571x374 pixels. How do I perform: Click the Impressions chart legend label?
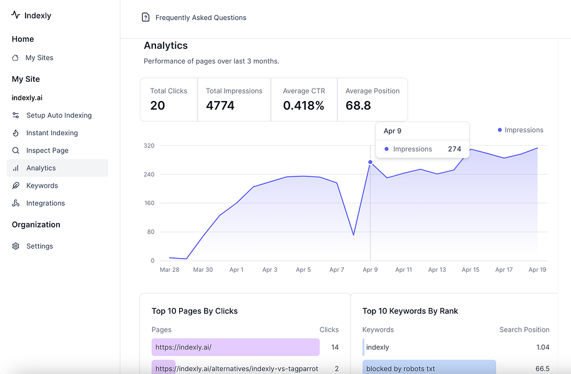click(x=524, y=130)
